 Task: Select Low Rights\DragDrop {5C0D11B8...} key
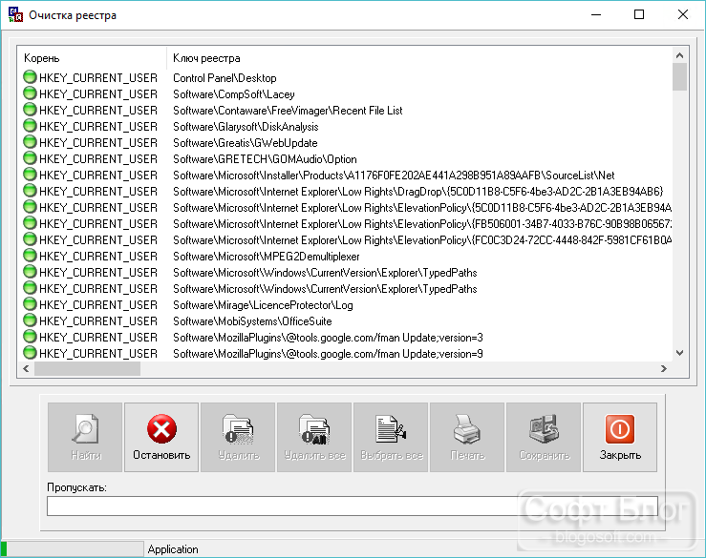point(418,192)
